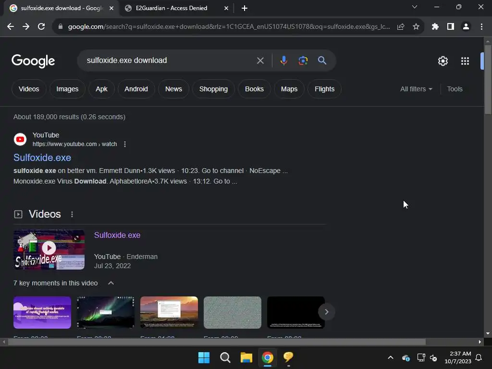Open the blue Sulfoxide.exe YouTube result
Image resolution: width=492 pixels, height=369 pixels.
click(x=42, y=158)
